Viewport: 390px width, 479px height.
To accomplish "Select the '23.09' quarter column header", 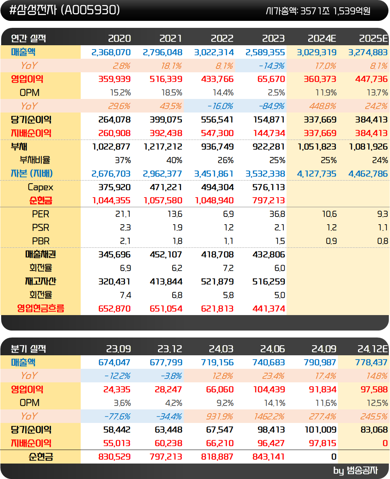I will pos(119,349).
